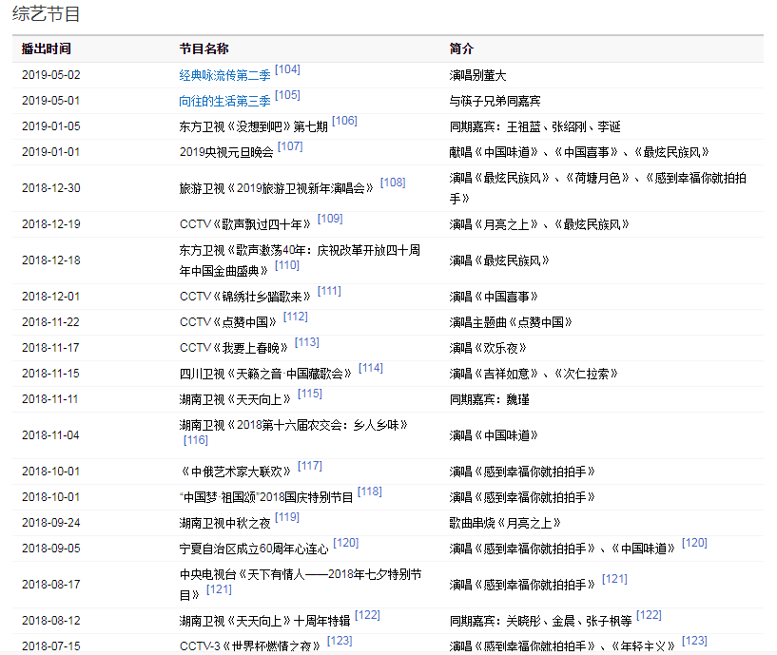
Task: Click citation [112] next to 点赞中国
Action: point(295,318)
